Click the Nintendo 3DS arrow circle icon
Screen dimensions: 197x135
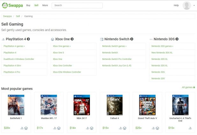tap(177, 39)
